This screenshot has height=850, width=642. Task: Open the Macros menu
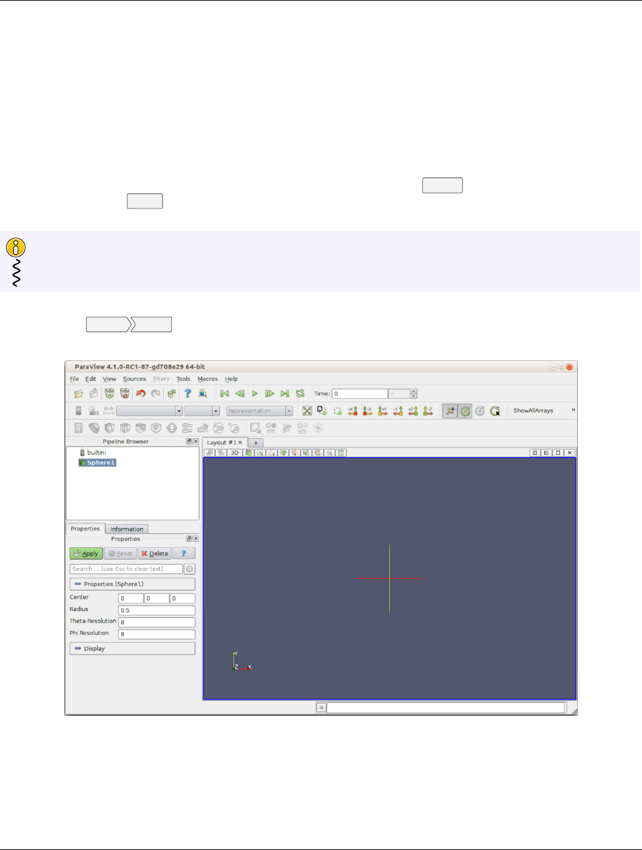207,379
